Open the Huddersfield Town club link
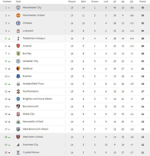The image size is (150, 156). click(34, 84)
